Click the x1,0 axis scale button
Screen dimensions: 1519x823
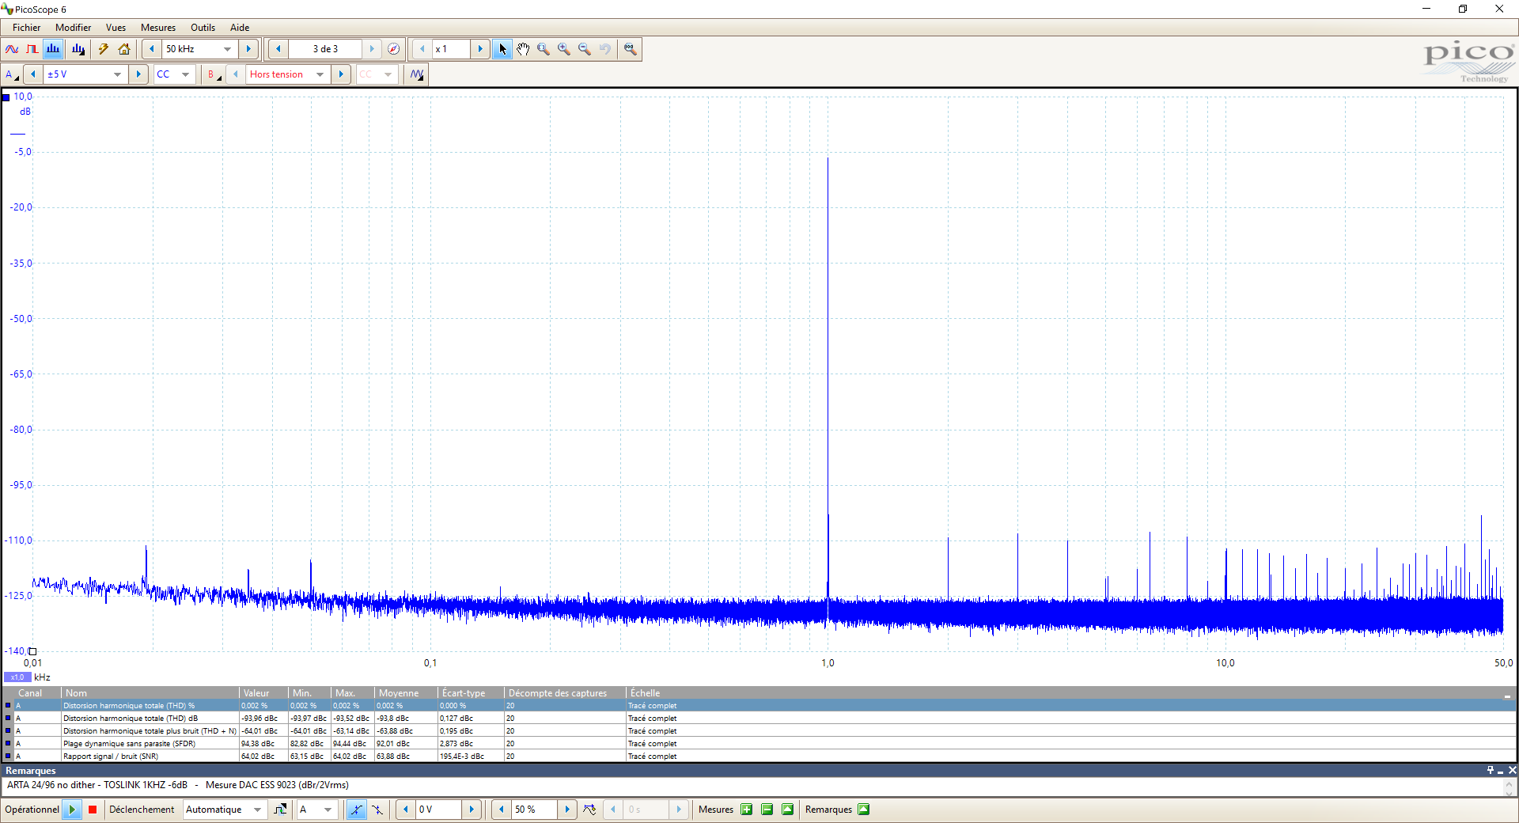[17, 677]
